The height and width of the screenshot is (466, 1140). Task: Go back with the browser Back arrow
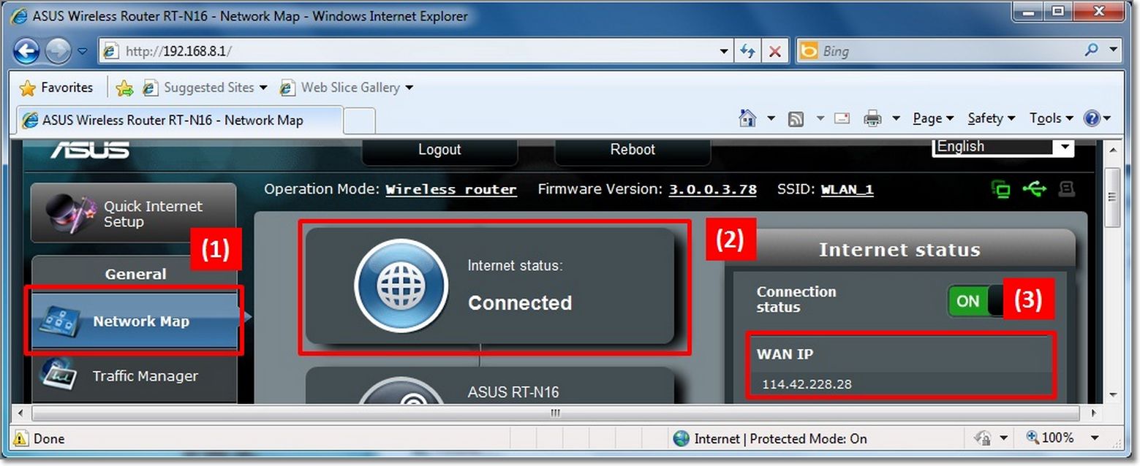(x=27, y=51)
